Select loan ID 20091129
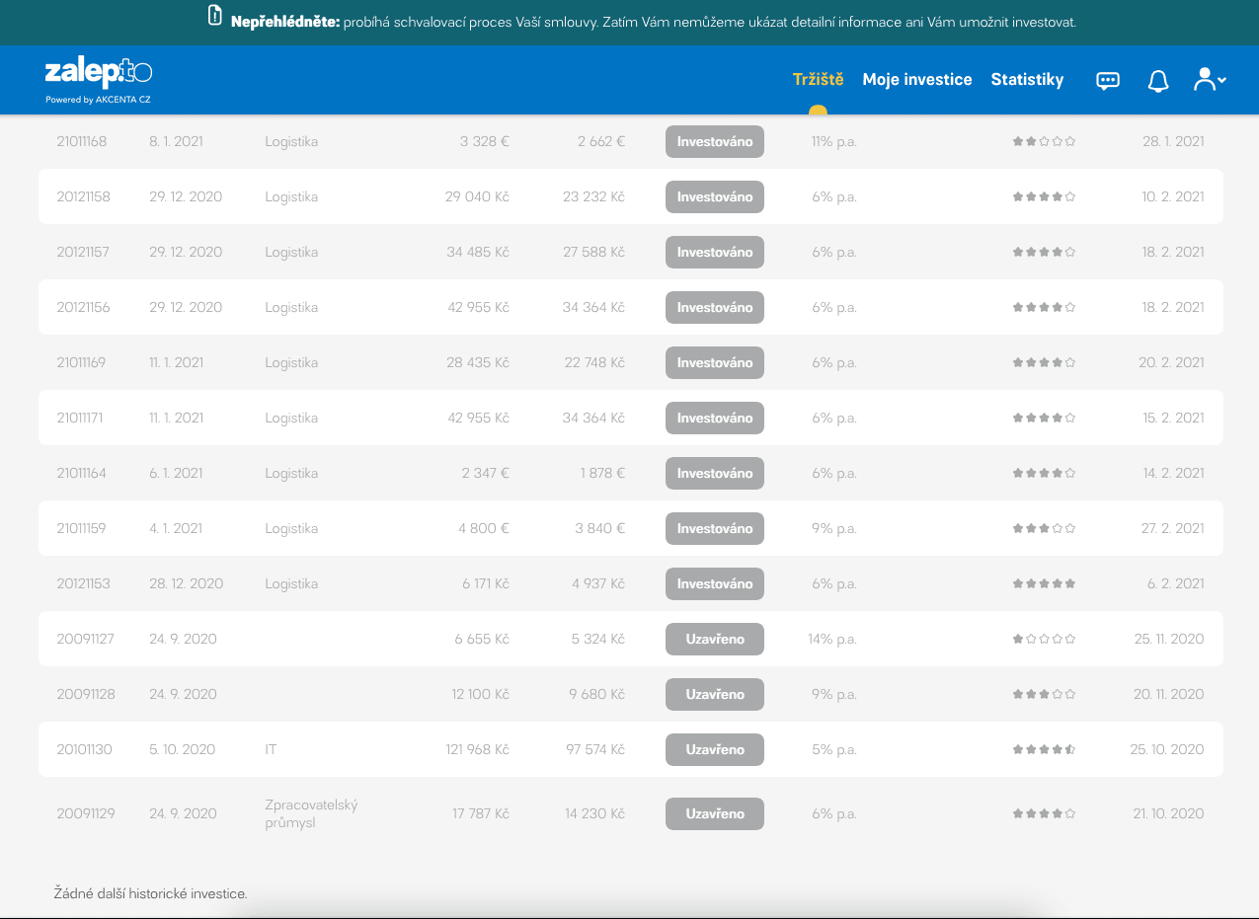The image size is (1259, 919). [86, 814]
